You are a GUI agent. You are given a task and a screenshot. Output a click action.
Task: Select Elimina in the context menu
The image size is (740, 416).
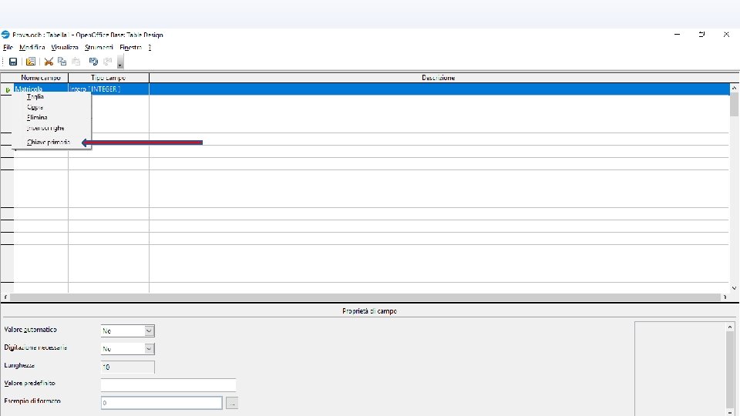[x=37, y=117]
